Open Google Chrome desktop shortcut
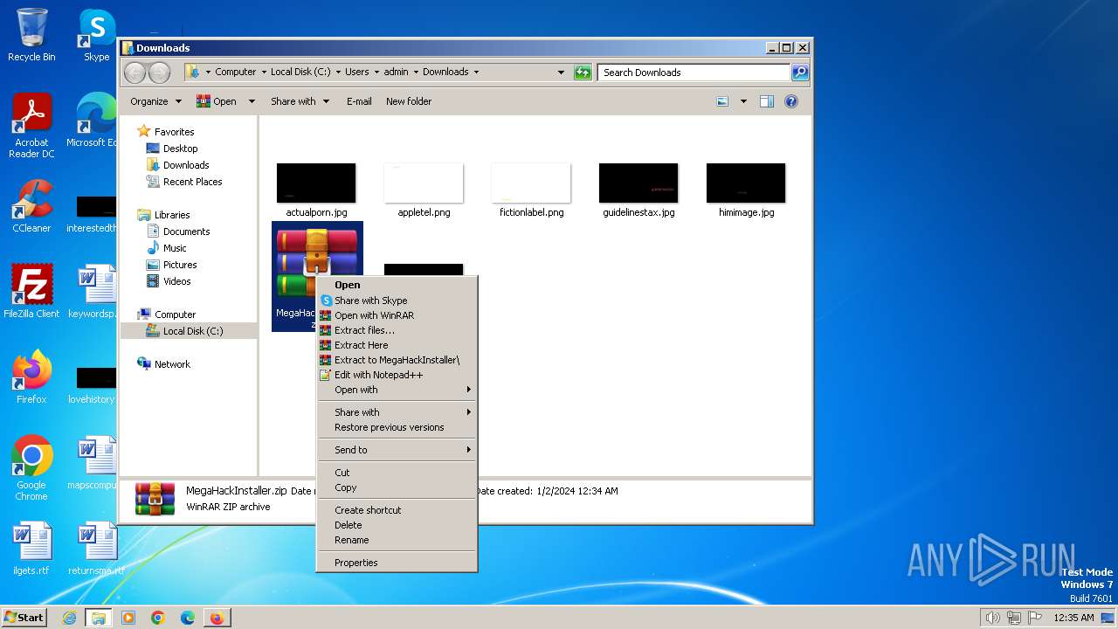The image size is (1118, 629). 31,468
